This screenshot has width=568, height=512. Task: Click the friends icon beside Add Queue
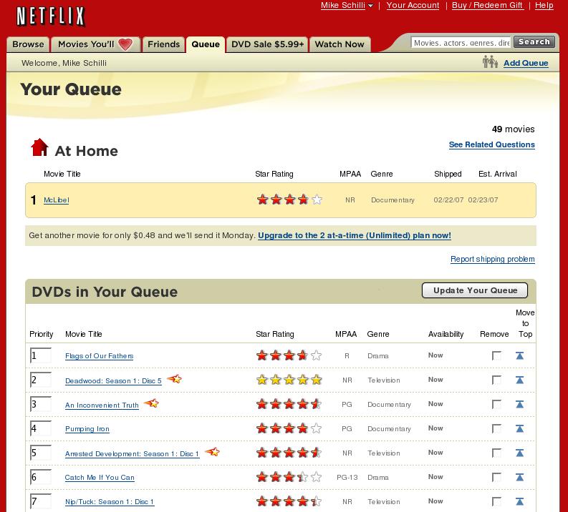point(490,63)
